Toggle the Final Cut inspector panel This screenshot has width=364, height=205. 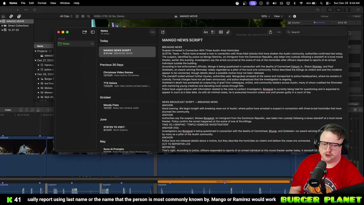[347, 10]
